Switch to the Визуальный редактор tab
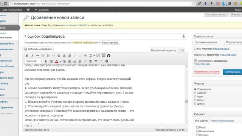Image resolution: width=242 pixels, height=136 pixels. coord(163,50)
